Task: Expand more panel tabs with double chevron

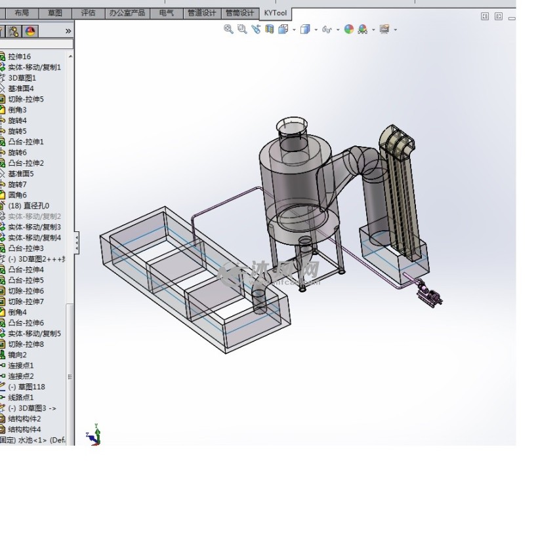Action: point(68,31)
